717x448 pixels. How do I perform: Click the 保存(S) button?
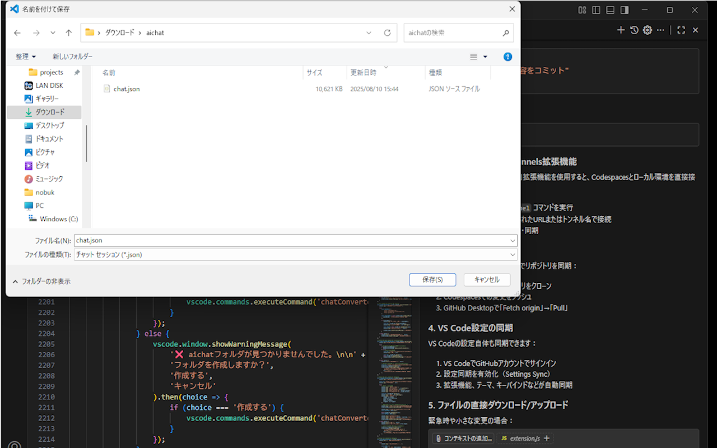tap(432, 279)
